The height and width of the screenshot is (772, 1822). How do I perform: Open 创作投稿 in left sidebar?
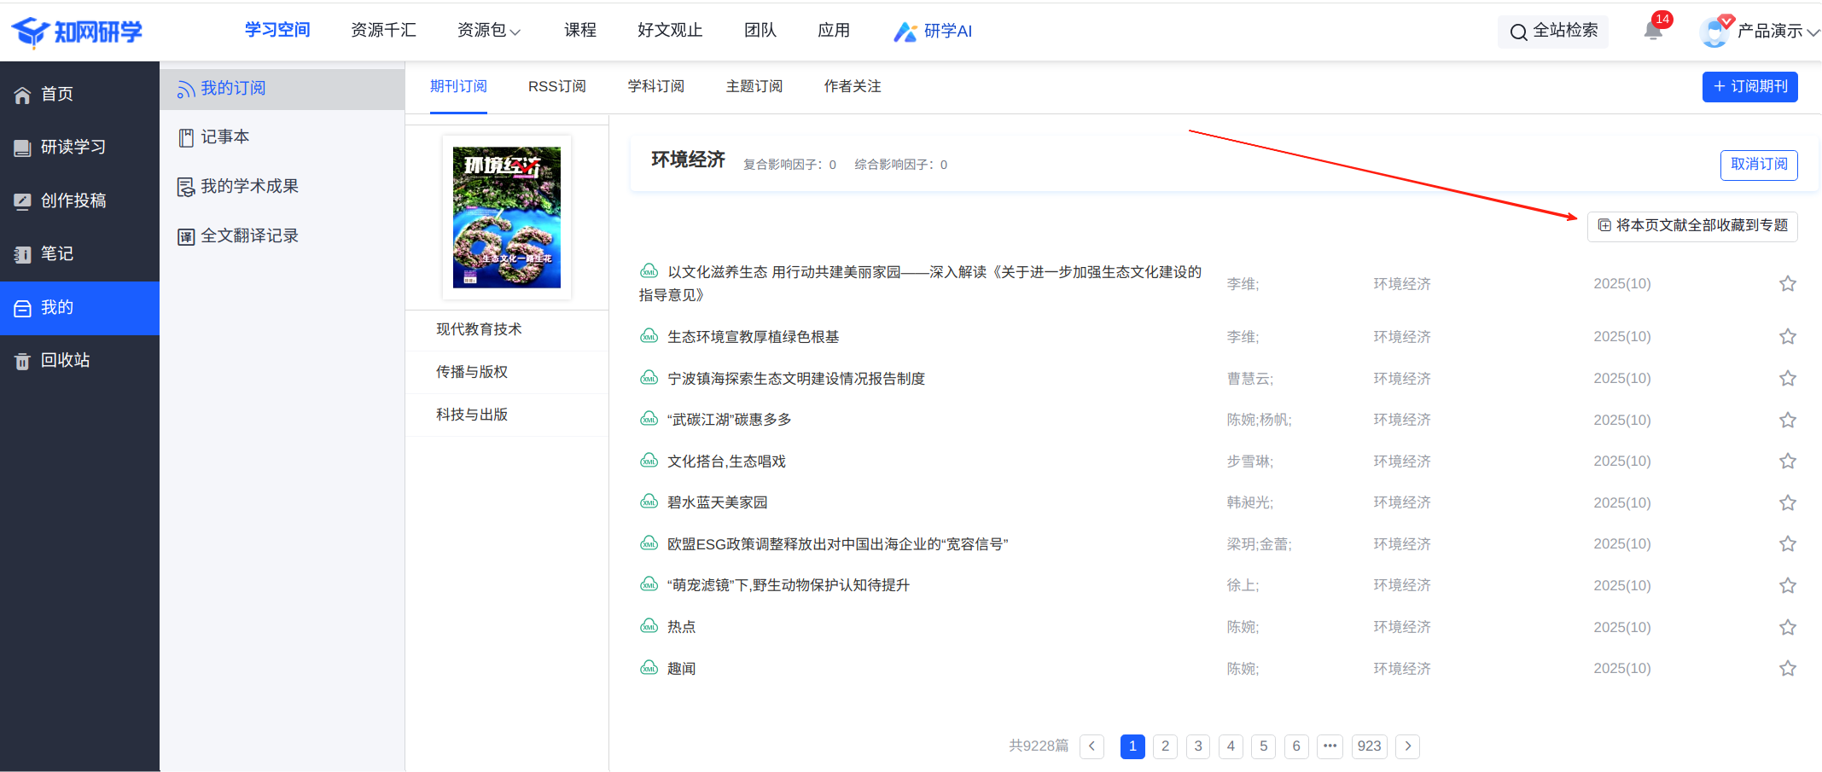pyautogui.click(x=73, y=200)
